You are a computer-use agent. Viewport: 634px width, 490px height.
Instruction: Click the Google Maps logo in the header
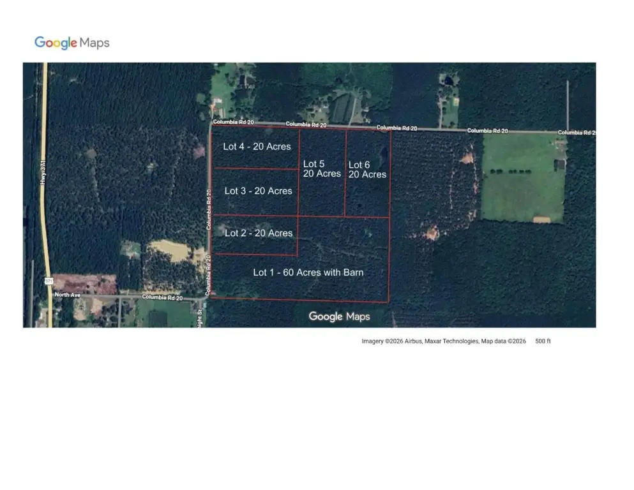click(72, 43)
